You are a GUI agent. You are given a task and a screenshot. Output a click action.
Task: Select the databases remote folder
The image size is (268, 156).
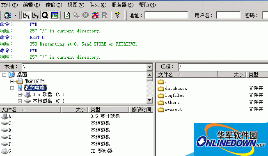point(172,88)
